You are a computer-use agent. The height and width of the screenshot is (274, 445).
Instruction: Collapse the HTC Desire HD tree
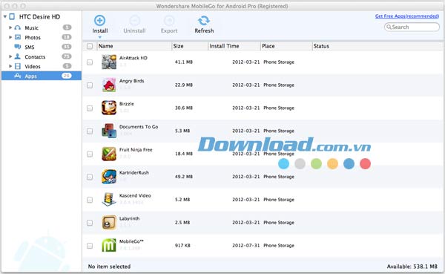[5, 17]
